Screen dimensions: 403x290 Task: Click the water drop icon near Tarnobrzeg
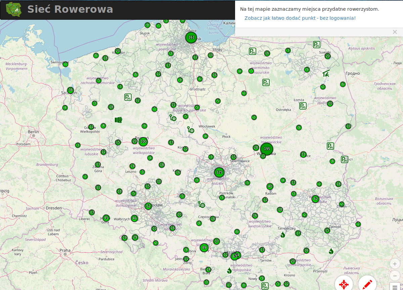[x=283, y=235]
